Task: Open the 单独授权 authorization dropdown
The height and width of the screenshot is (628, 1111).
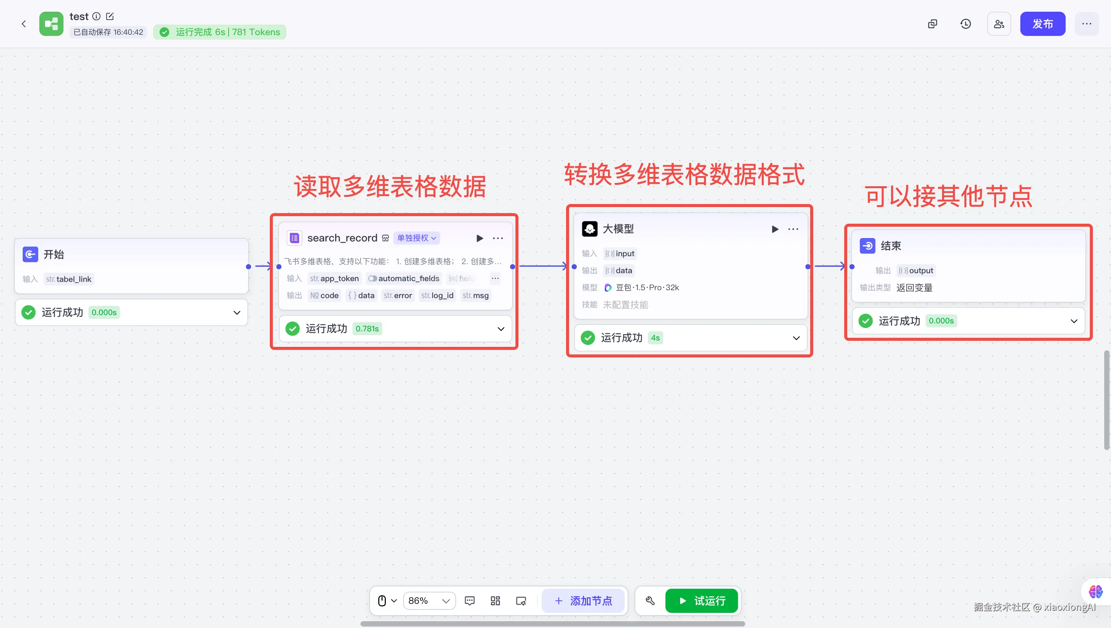Action: (416, 238)
